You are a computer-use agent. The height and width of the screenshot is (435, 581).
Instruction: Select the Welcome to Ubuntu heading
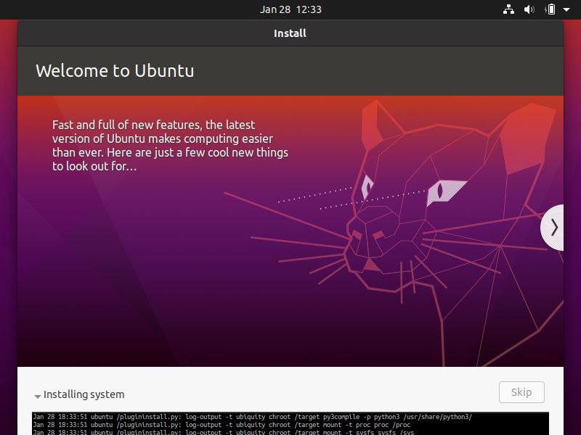coord(115,70)
